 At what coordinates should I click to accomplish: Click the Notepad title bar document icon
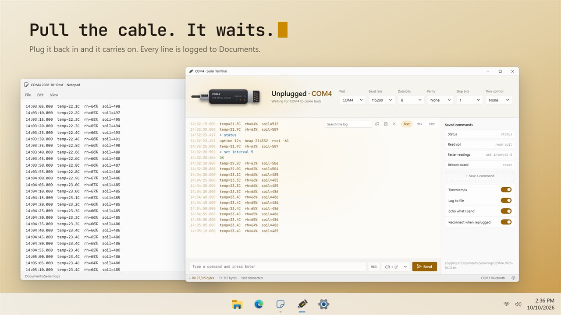tap(26, 85)
